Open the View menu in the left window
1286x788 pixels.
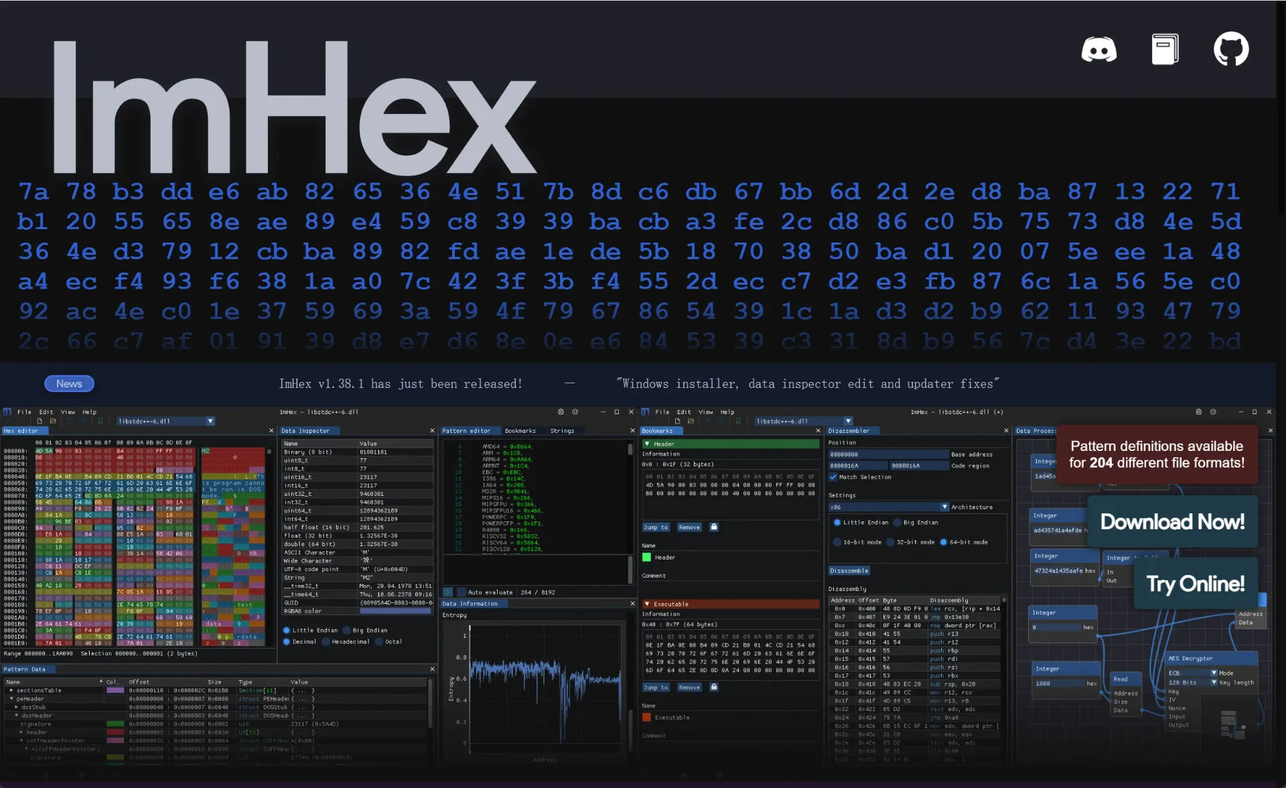pos(68,412)
